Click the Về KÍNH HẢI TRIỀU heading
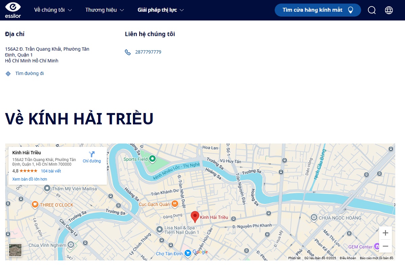This screenshot has width=405, height=265. click(x=79, y=118)
